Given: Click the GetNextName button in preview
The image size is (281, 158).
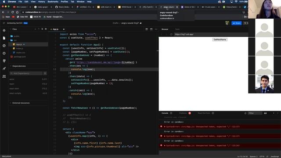Looking at the screenshot, I should [220, 39].
